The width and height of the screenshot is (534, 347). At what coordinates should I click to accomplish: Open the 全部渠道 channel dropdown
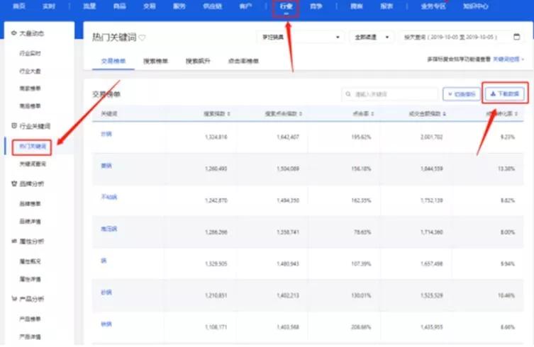pyautogui.click(x=372, y=37)
